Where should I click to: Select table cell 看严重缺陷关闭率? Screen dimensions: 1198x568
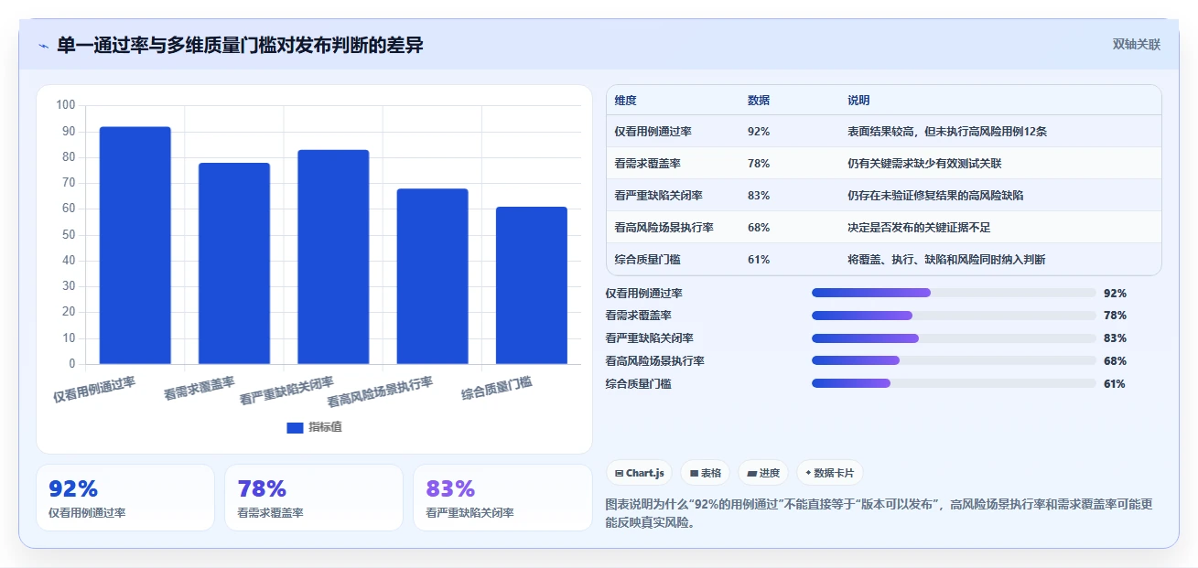[x=658, y=196]
